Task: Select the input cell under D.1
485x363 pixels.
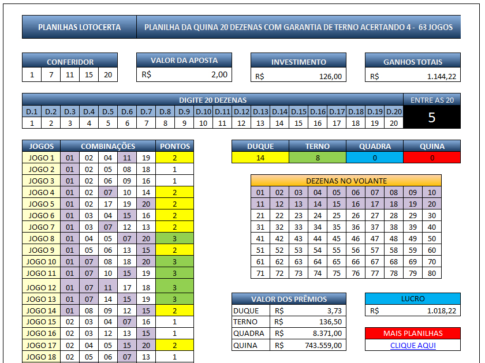Action: [32, 123]
